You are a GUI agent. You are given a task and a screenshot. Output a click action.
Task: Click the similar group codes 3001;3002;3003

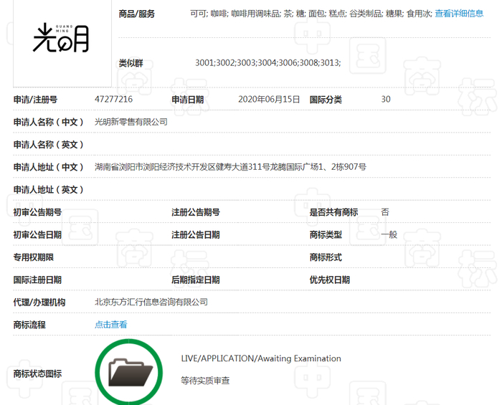click(267, 63)
